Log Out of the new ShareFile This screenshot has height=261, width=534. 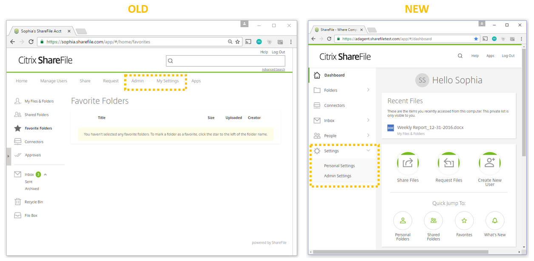508,56
